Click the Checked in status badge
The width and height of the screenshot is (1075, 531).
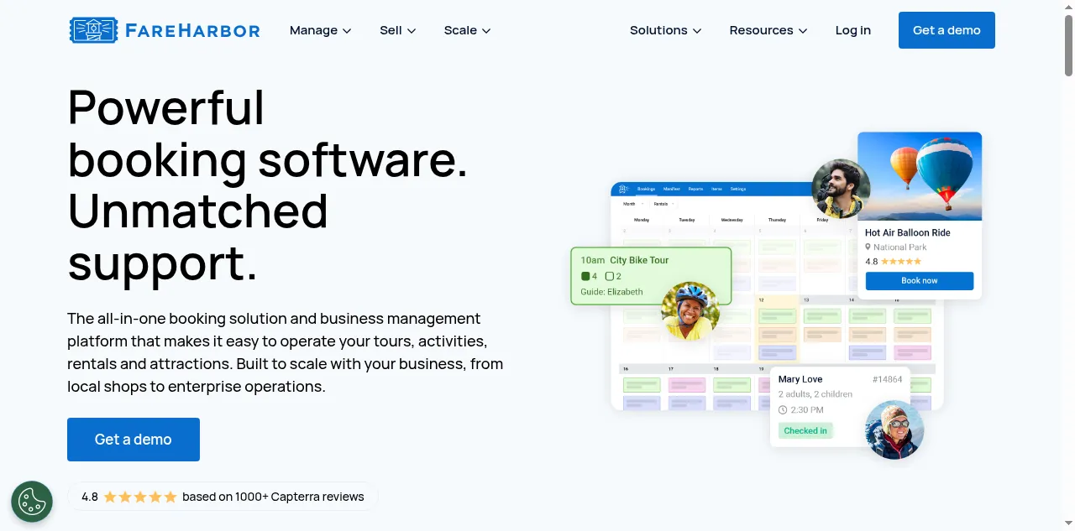pyautogui.click(x=805, y=430)
